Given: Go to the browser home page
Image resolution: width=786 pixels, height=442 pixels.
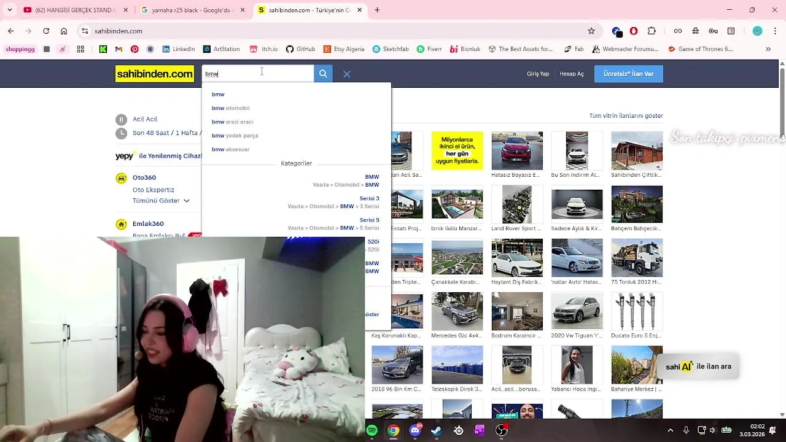Looking at the screenshot, I should [x=64, y=31].
